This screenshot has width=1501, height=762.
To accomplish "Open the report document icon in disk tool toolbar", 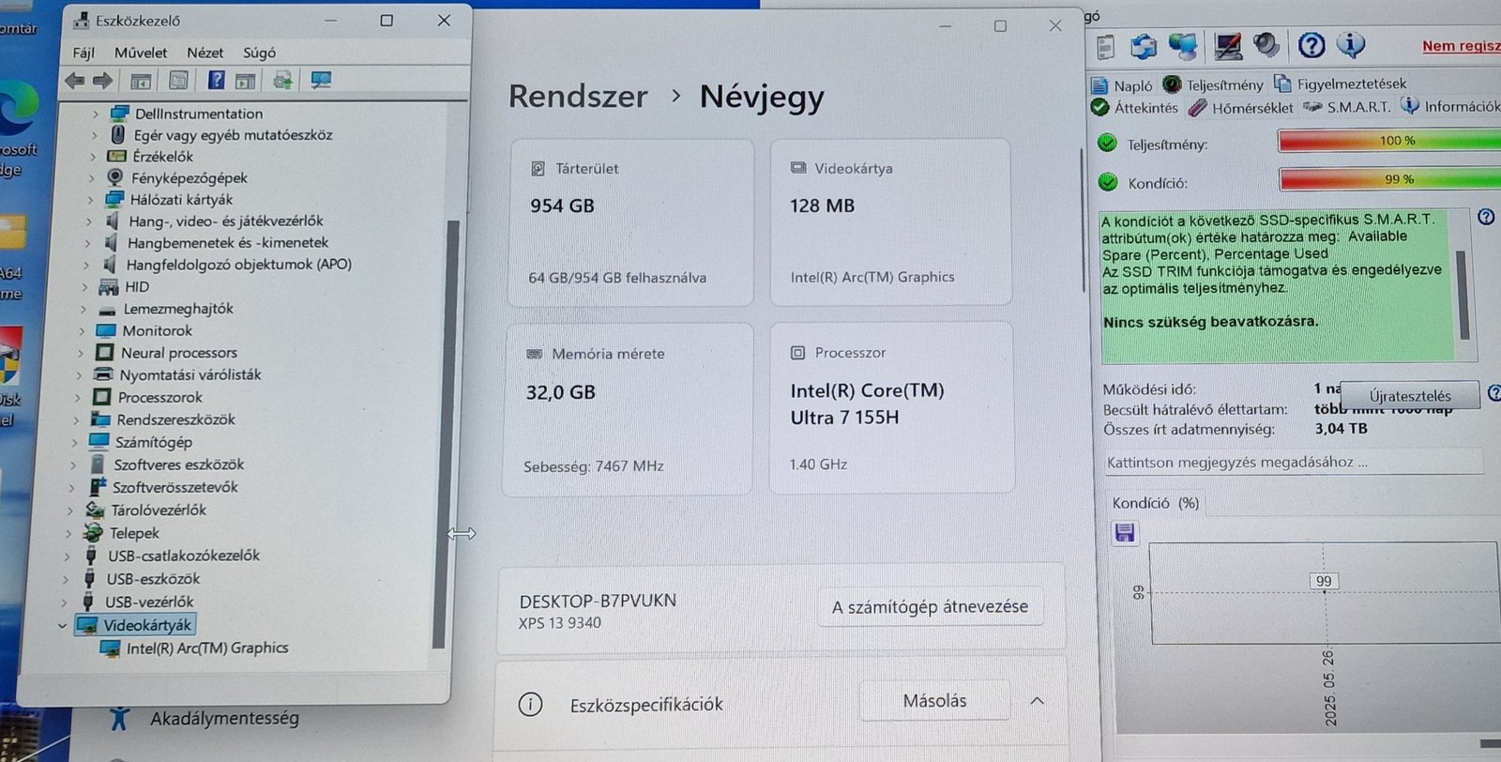I will [x=1106, y=46].
